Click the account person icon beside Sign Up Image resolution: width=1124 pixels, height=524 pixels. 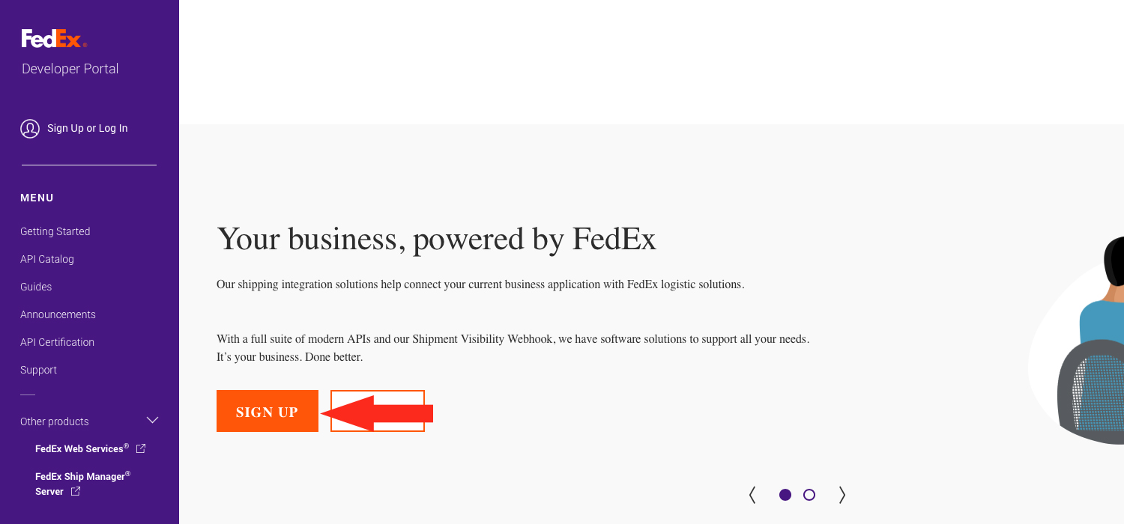29,128
